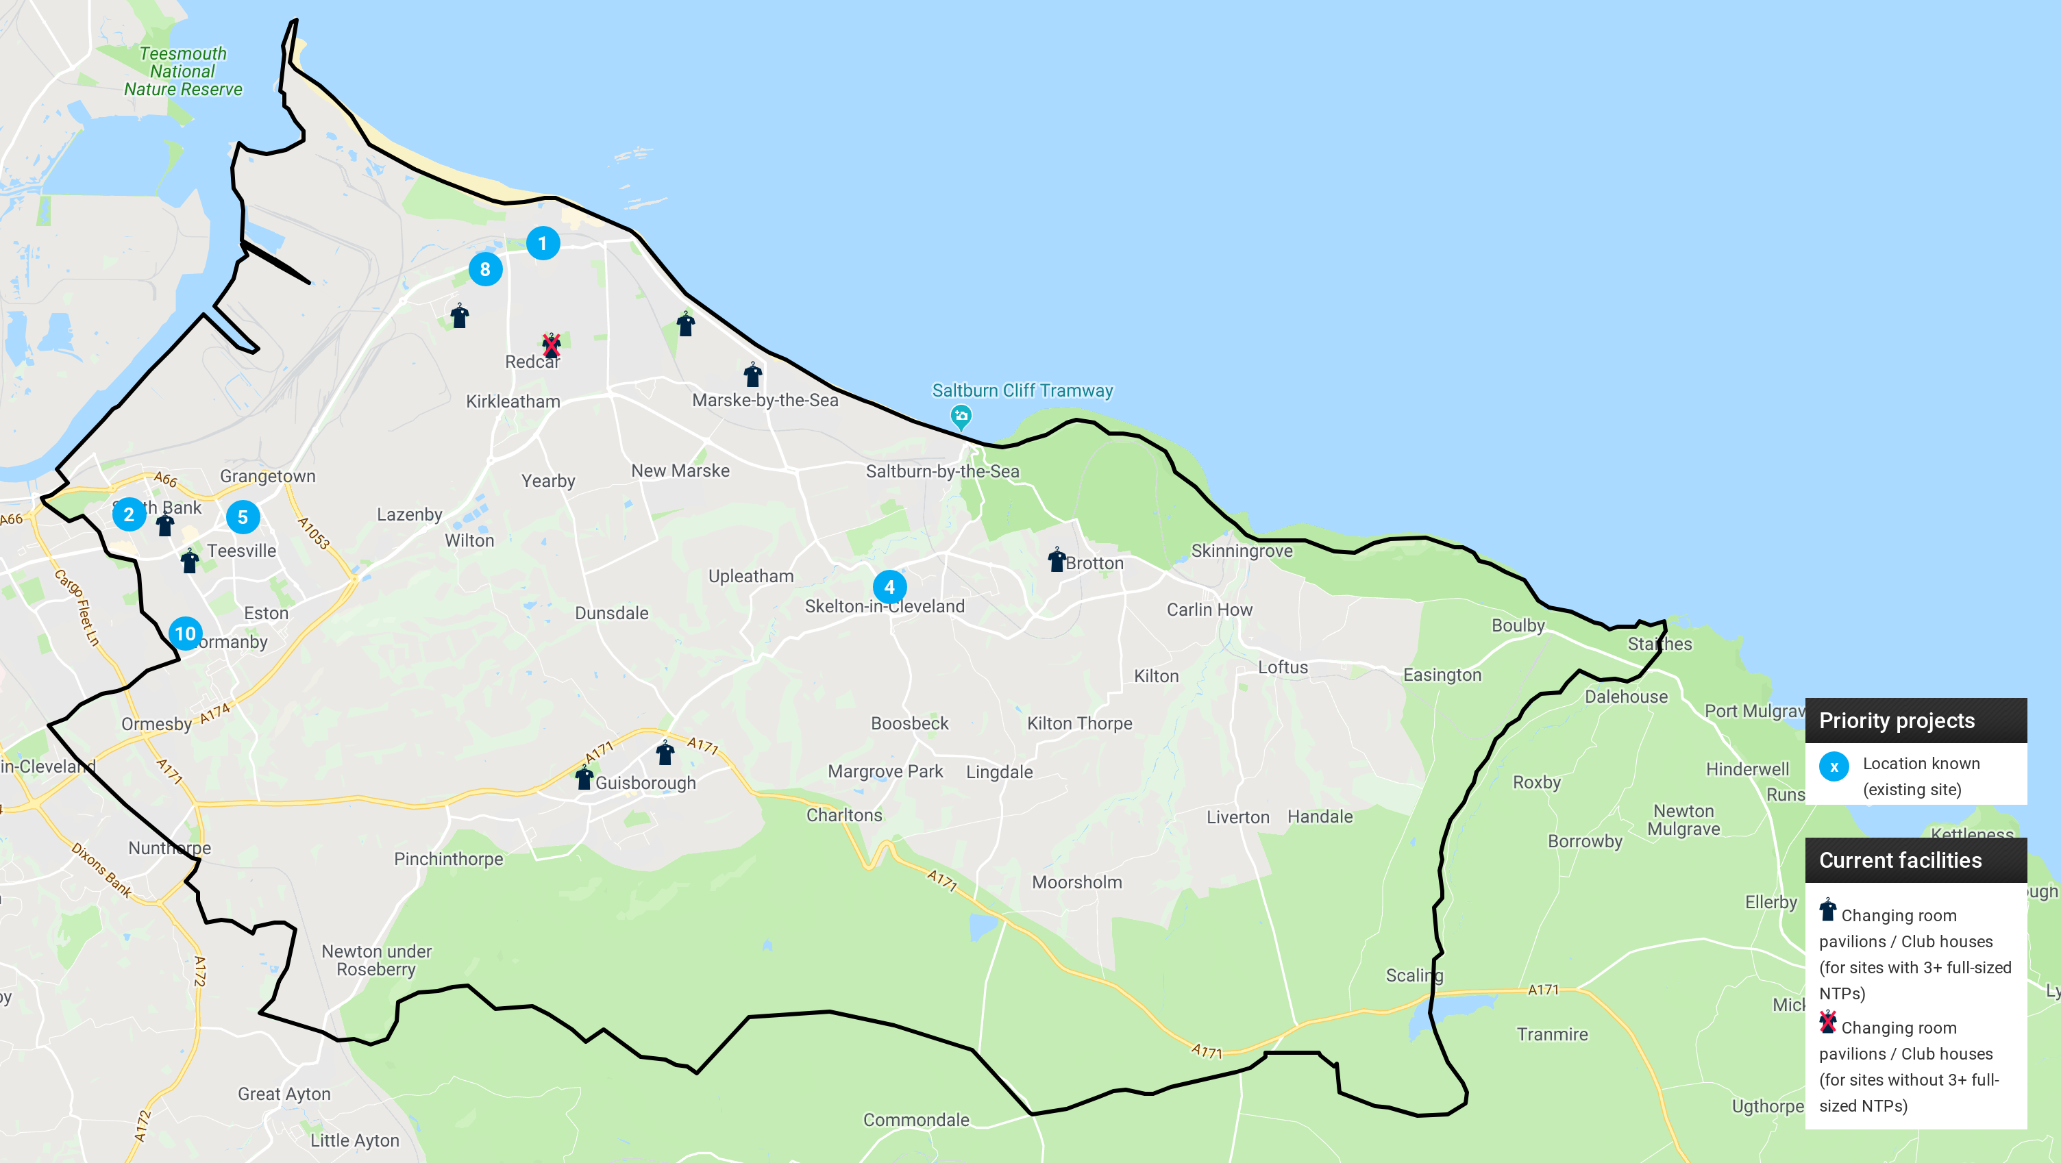Click the shirt icon in Current facilities legend
The image size is (2061, 1163).
tap(1827, 910)
